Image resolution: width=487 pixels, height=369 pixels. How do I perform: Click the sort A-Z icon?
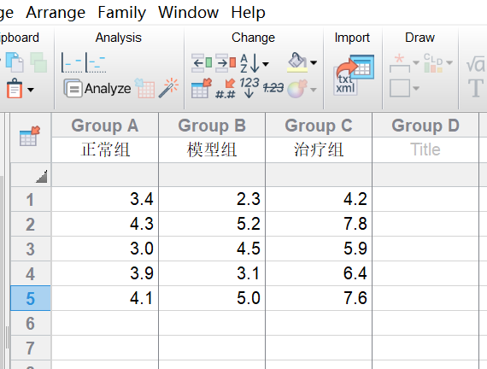pyautogui.click(x=250, y=63)
